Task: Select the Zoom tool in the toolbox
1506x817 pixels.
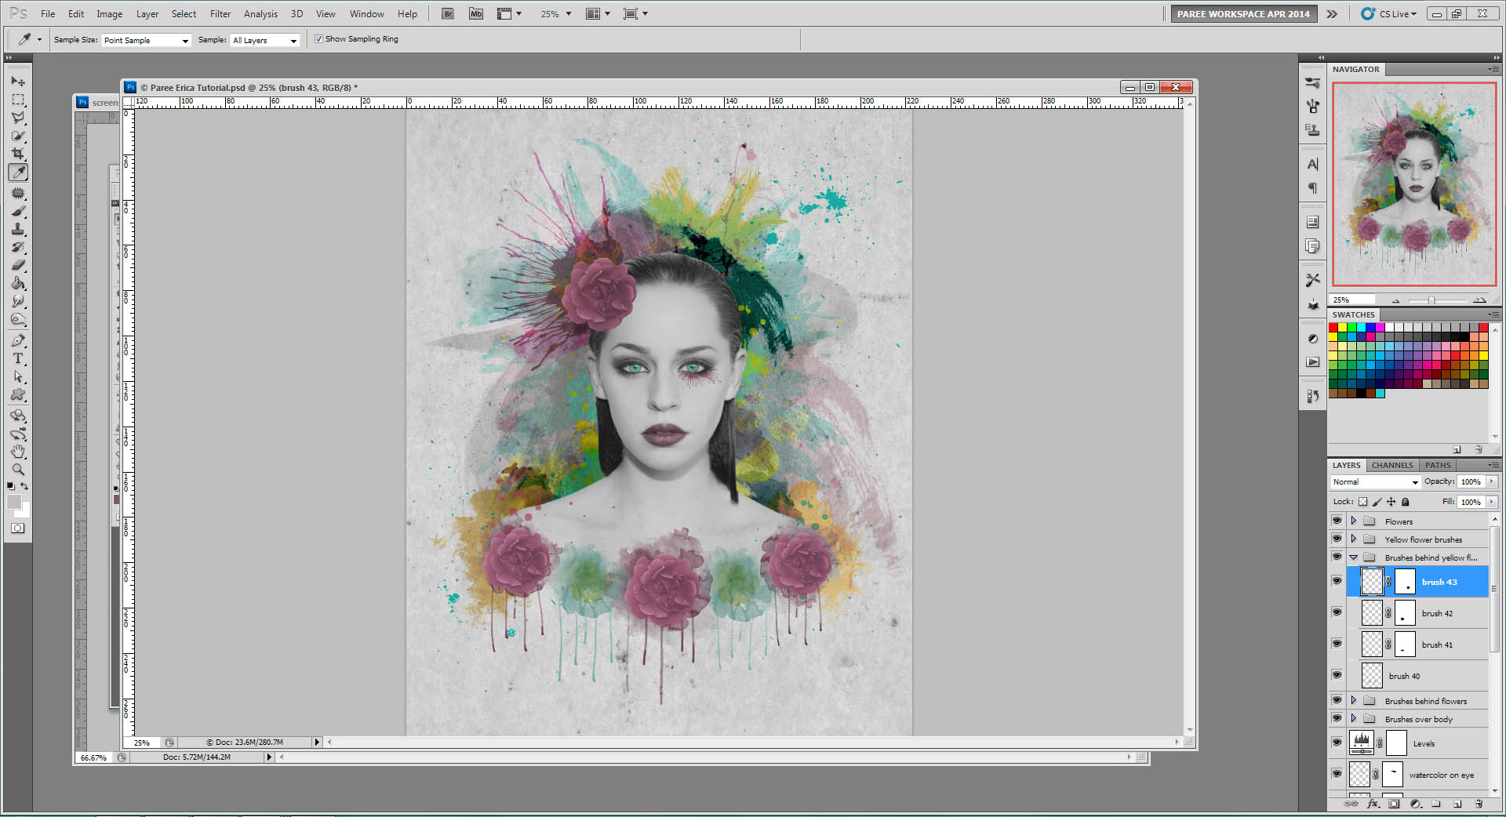Action: pos(18,470)
